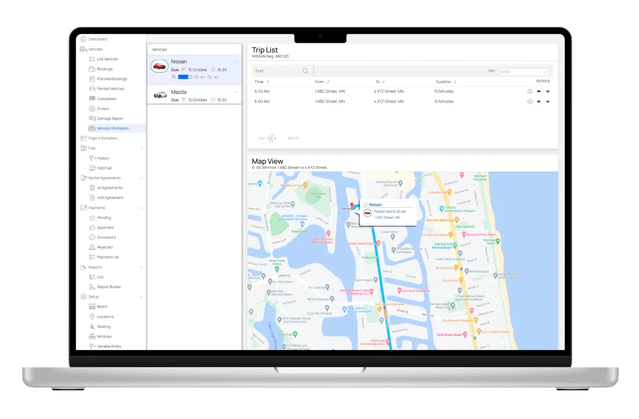Click the Flight Information plane icon

coord(84,138)
